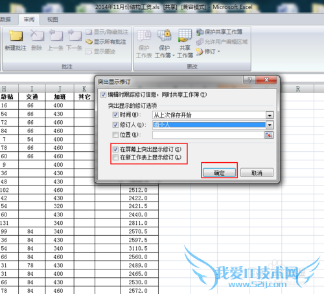
Task: Click the OK (确定) button
Action: [219, 173]
